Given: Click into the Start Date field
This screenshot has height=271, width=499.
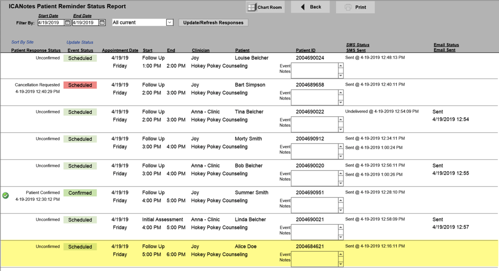Looking at the screenshot, I should (51, 22).
